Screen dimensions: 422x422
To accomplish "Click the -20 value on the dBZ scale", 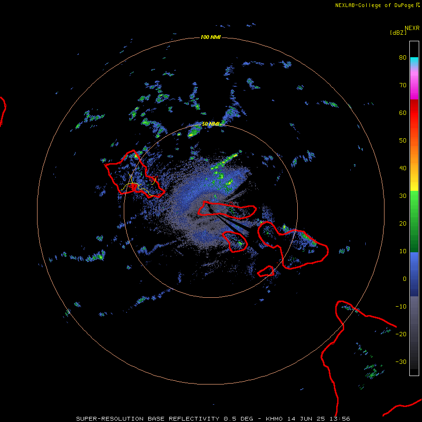I will (401, 334).
